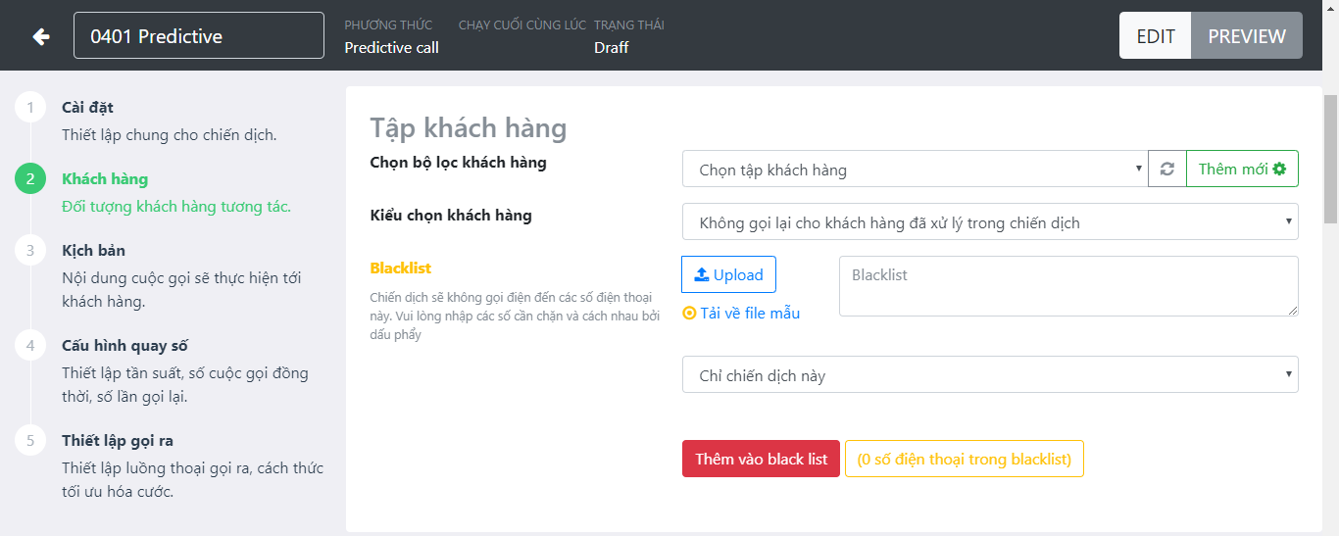The width and height of the screenshot is (1339, 536).
Task: Switch to EDIT mode
Action: [1155, 36]
